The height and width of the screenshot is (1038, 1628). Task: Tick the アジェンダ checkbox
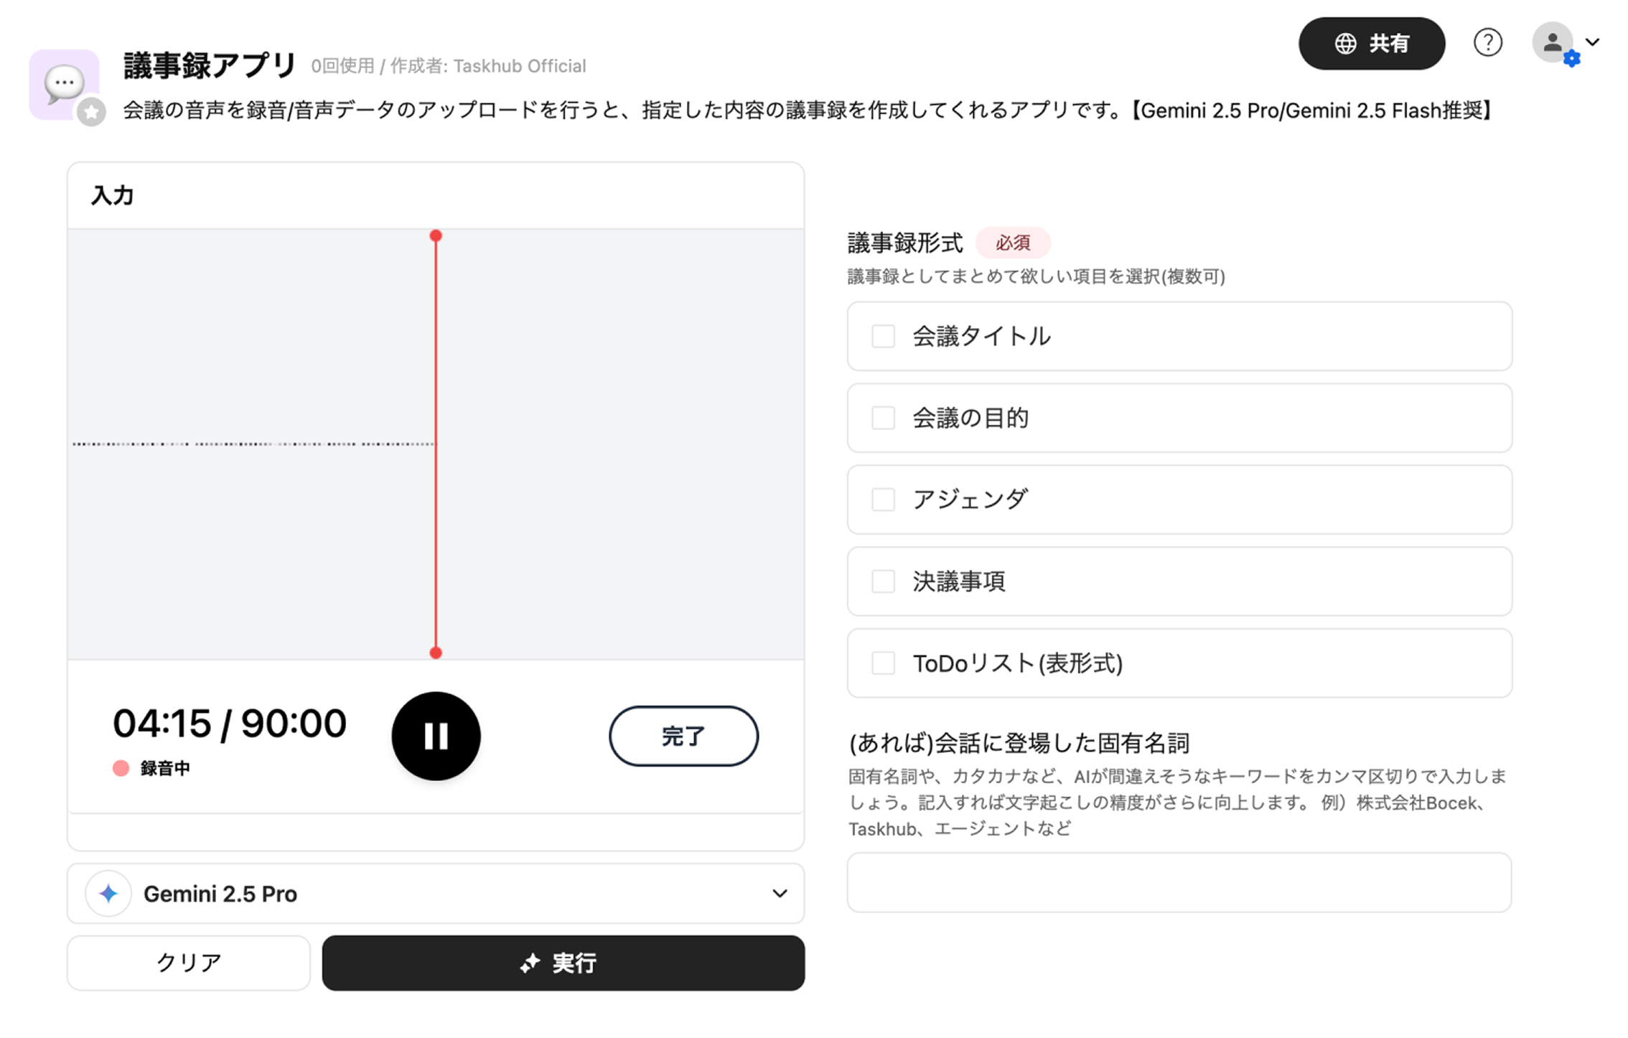883,500
